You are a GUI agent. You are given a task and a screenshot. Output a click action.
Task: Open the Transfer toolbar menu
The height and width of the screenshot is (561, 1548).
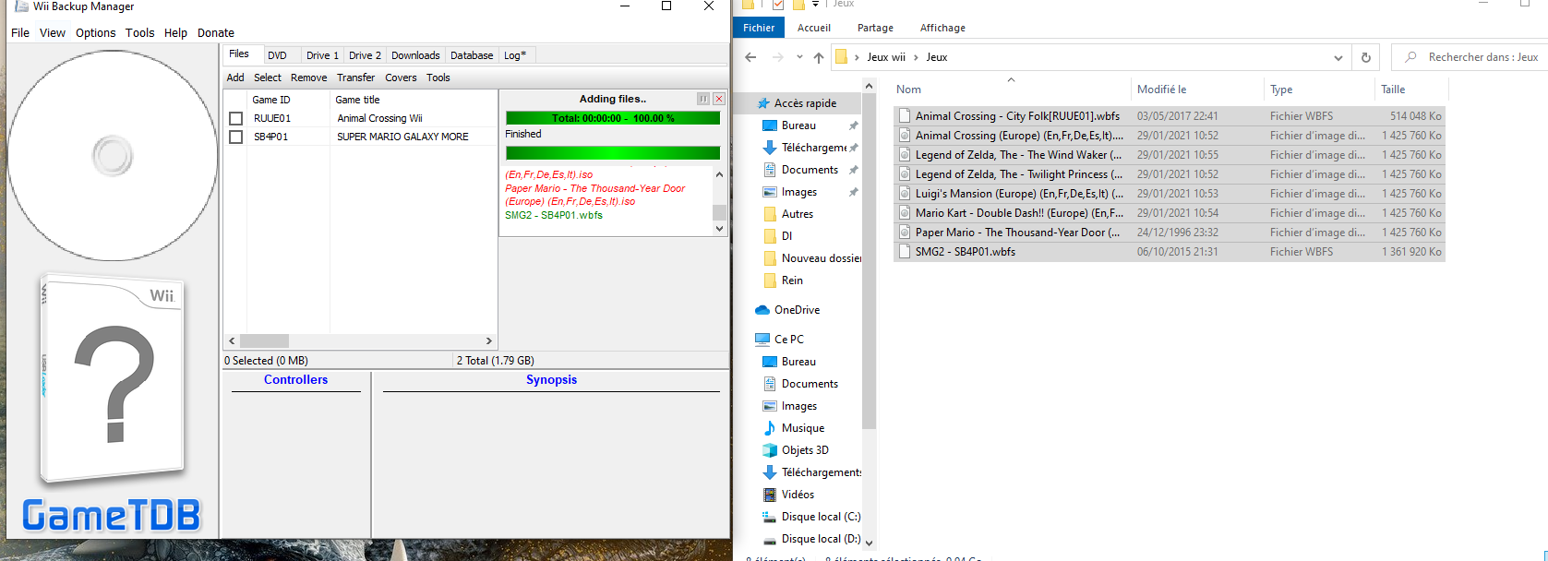click(355, 78)
